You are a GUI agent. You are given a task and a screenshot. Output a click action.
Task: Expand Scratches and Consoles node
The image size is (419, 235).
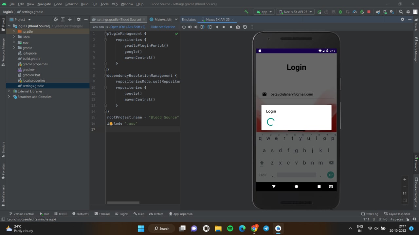pyautogui.click(x=9, y=97)
